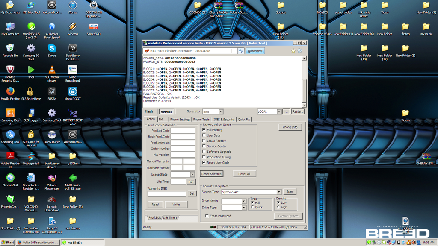Screen dimensions: 438x246
Task: Switch to the IMEI & Security tab
Action: pyautogui.click(x=223, y=120)
